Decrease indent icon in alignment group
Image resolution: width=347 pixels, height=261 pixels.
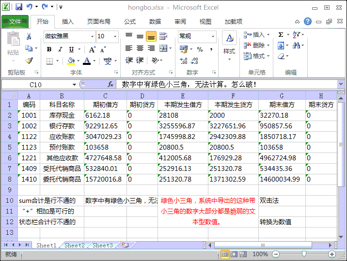[129, 60]
